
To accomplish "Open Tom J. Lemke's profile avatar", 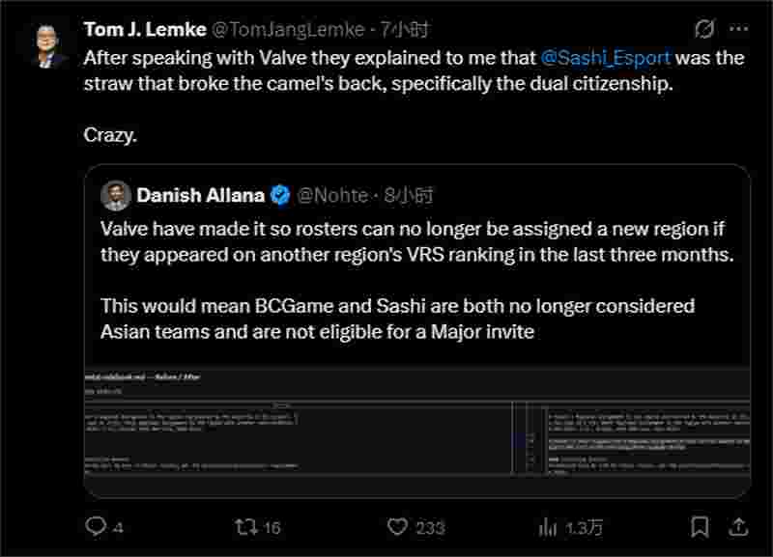I will 47,45.
